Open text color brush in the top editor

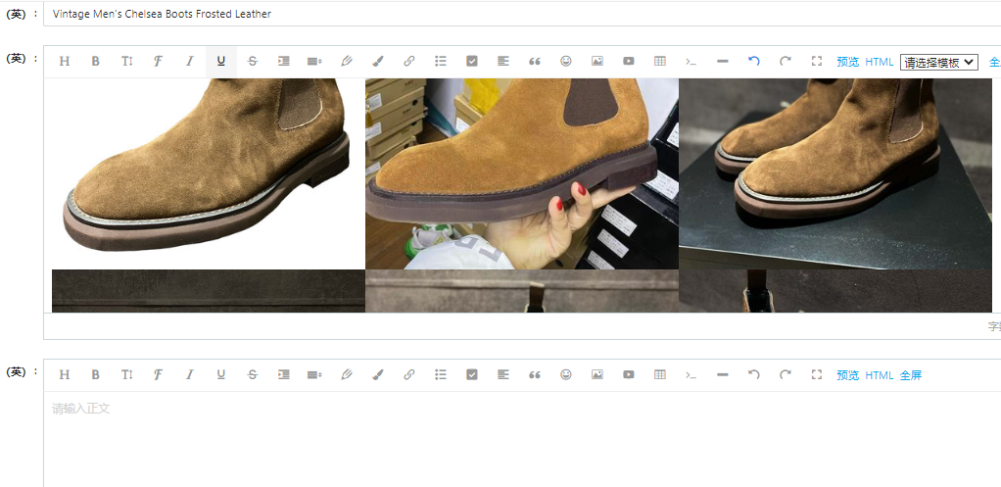click(378, 61)
